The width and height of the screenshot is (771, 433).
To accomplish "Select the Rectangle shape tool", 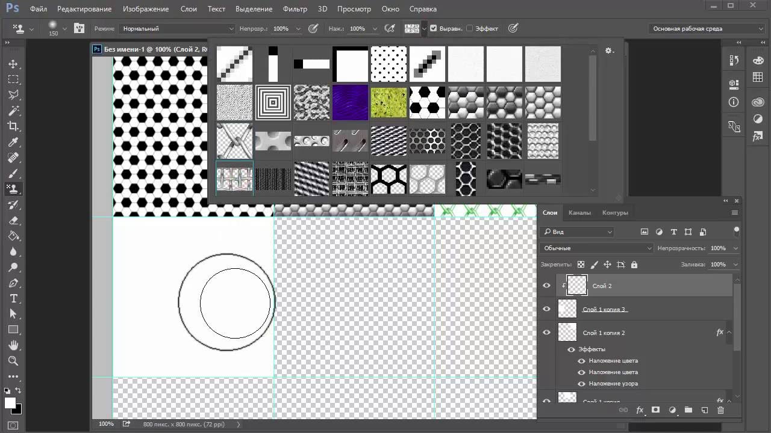I will point(13,330).
